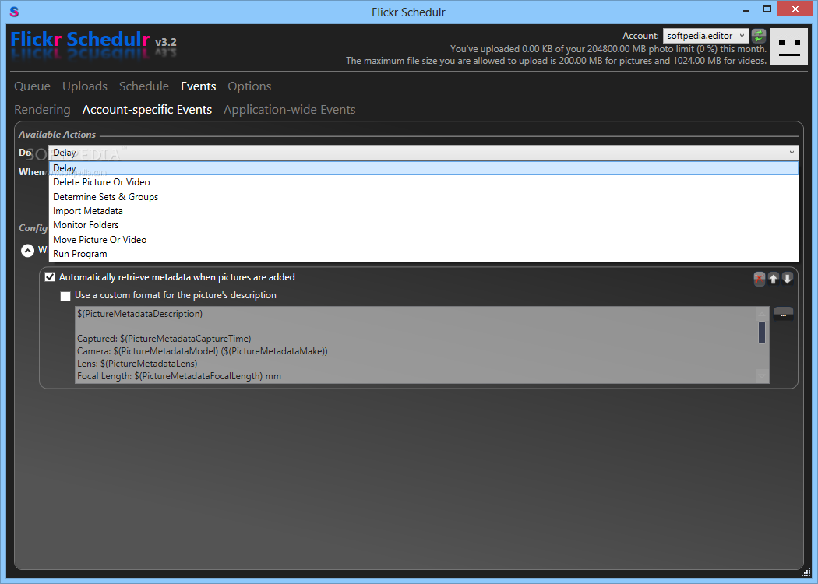
Task: Click the Available Actions heading
Action: (58, 135)
